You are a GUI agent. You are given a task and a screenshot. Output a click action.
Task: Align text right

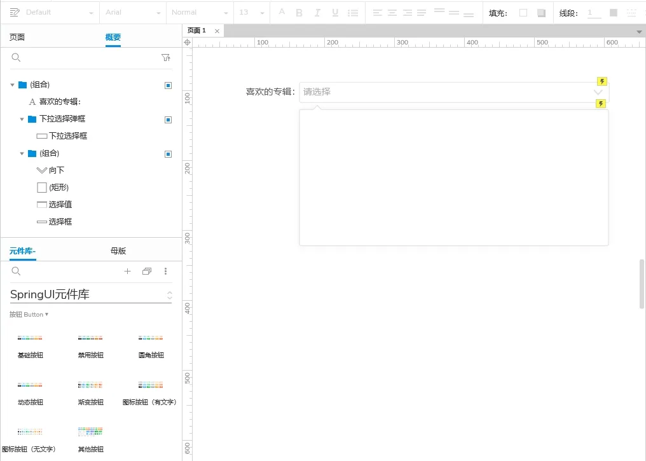[x=407, y=13]
